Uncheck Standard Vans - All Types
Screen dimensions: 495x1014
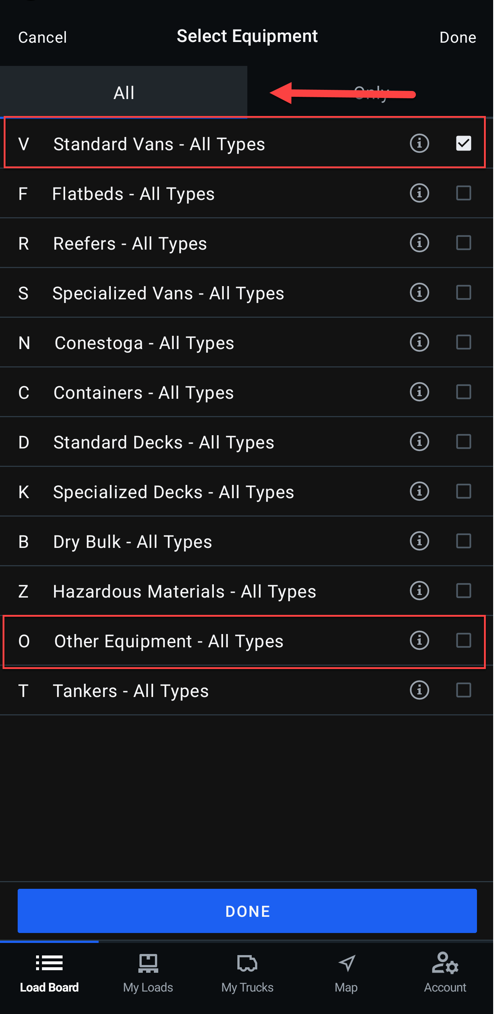(x=463, y=143)
